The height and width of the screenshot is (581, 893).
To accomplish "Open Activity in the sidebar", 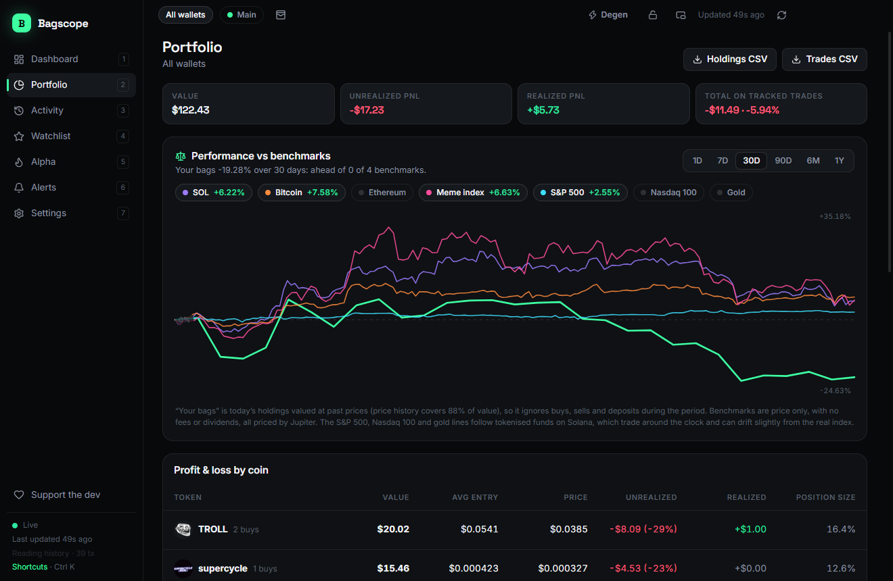I will pos(71,111).
